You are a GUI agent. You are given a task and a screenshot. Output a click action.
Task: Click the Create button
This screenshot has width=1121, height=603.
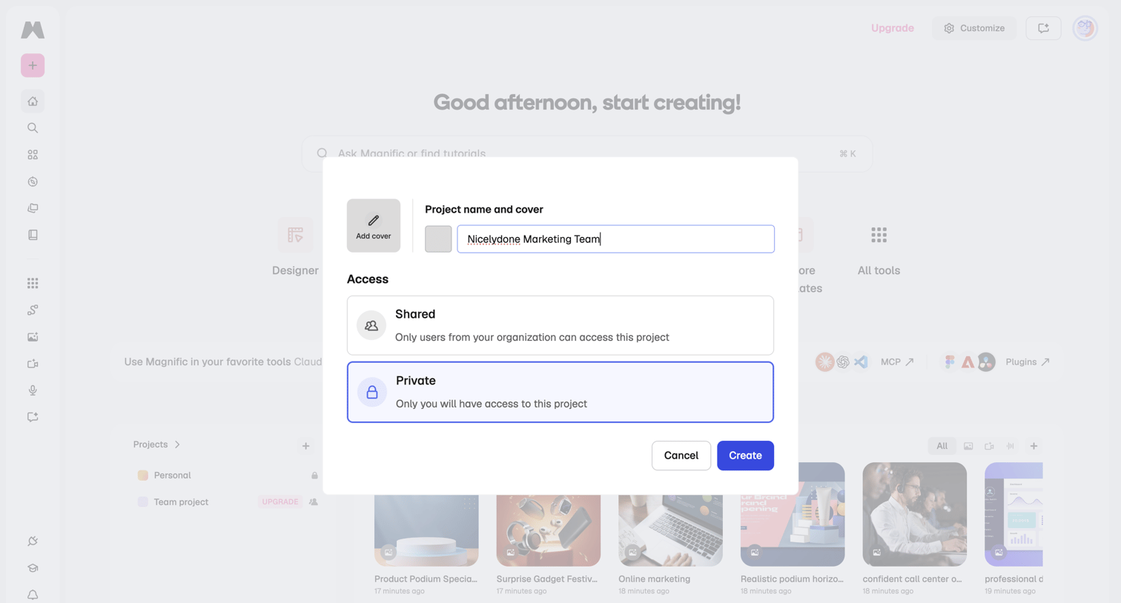point(745,456)
